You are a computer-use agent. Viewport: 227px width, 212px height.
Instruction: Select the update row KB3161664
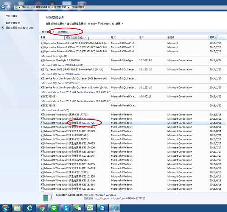pos(133,185)
